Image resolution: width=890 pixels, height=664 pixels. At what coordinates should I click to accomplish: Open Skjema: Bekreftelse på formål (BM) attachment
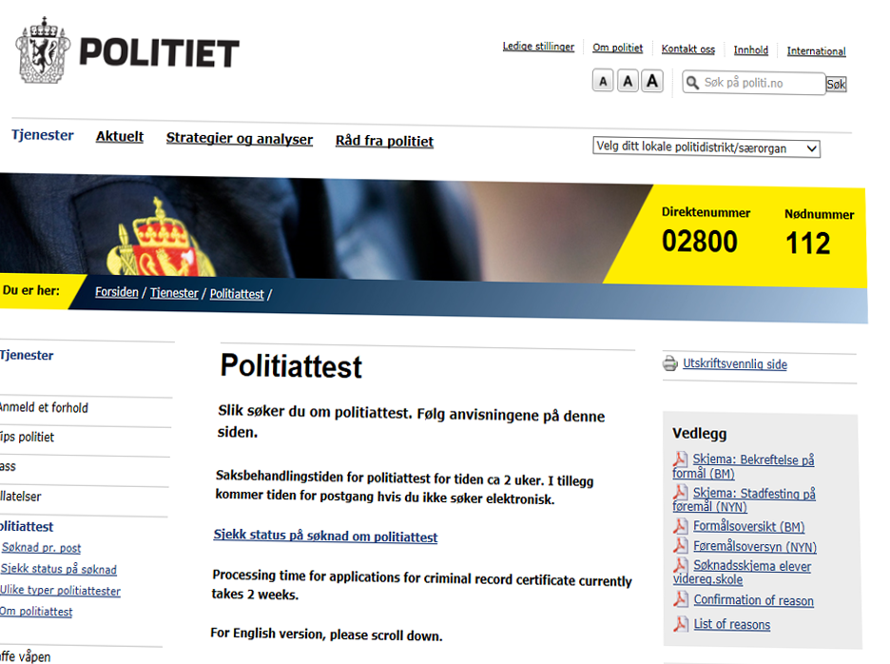click(x=744, y=466)
